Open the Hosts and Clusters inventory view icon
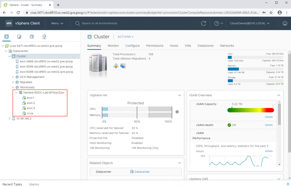 pos(7,37)
